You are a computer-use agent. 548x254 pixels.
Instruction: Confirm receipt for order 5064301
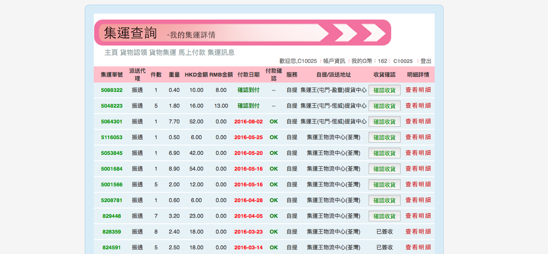click(x=384, y=122)
